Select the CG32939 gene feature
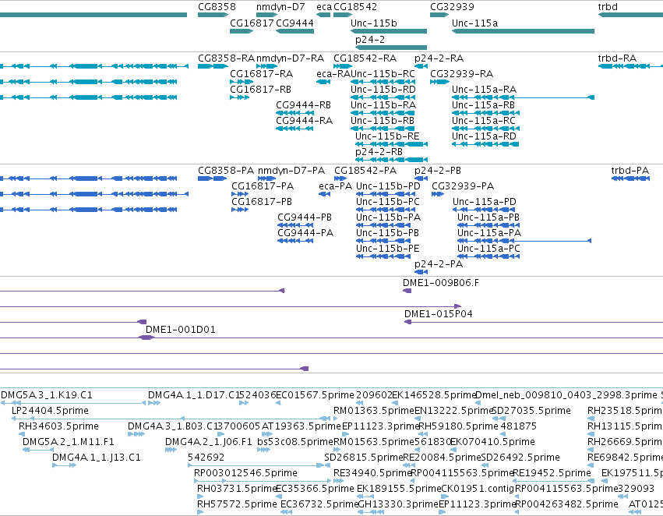The height and width of the screenshot is (516, 663). pos(439,15)
